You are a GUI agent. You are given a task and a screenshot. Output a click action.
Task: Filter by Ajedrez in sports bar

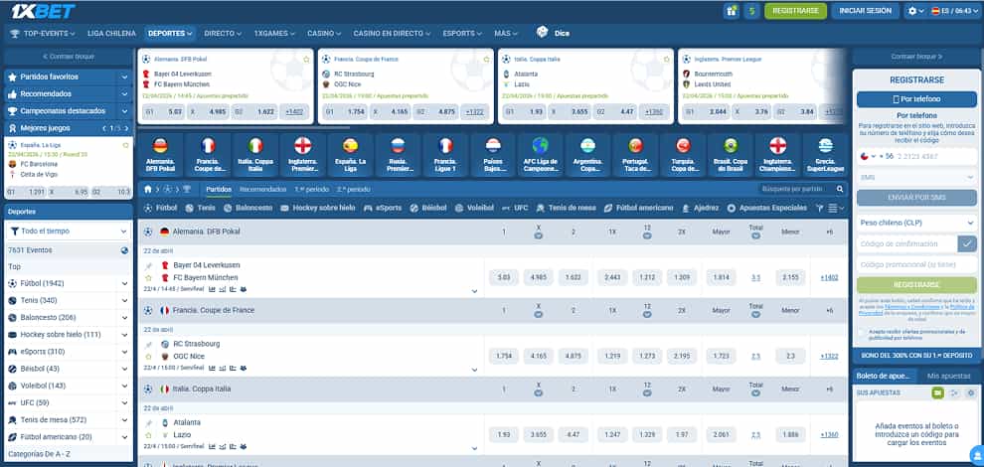[701, 208]
